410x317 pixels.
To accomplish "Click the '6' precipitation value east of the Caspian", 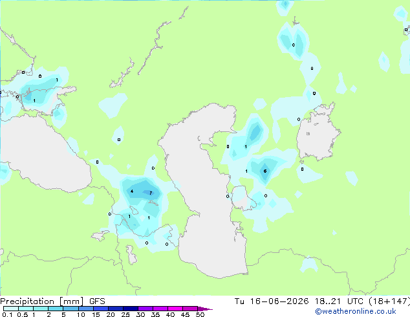I will click(265, 171).
